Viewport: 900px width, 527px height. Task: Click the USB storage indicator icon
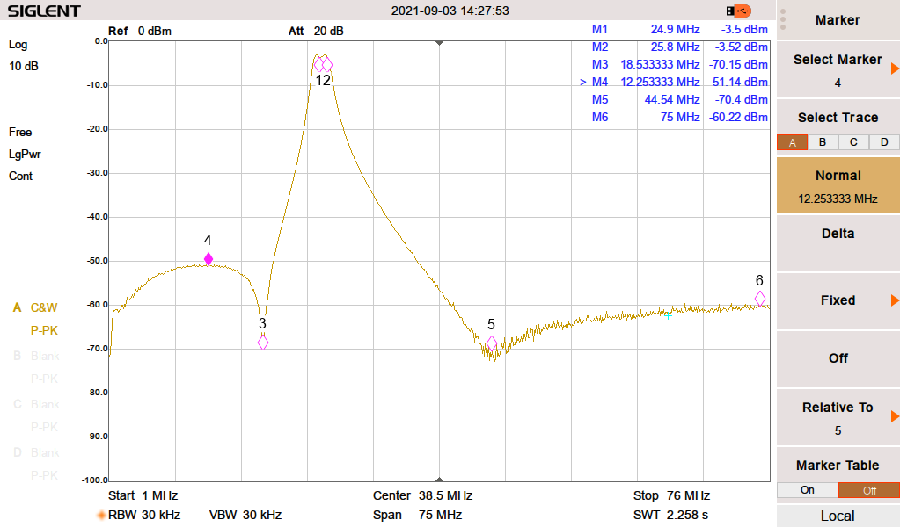click(738, 11)
